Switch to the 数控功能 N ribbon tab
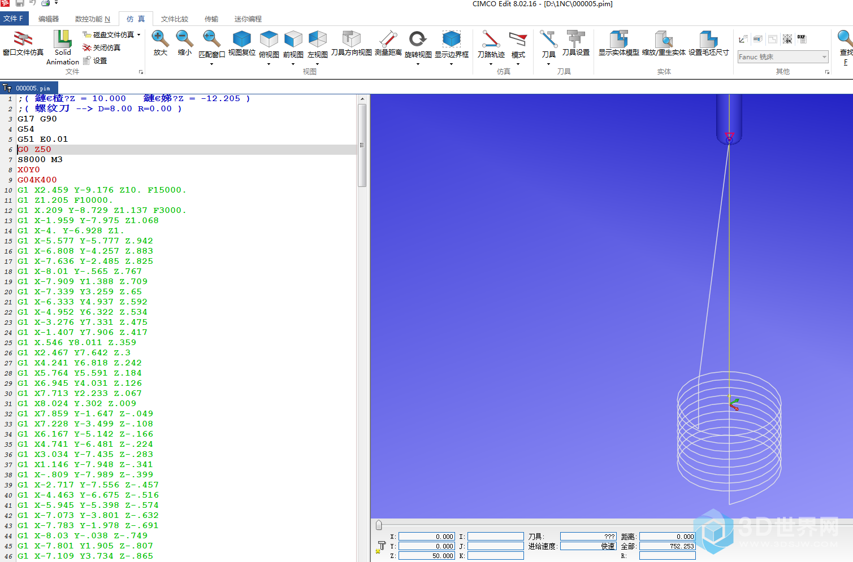 [x=92, y=19]
